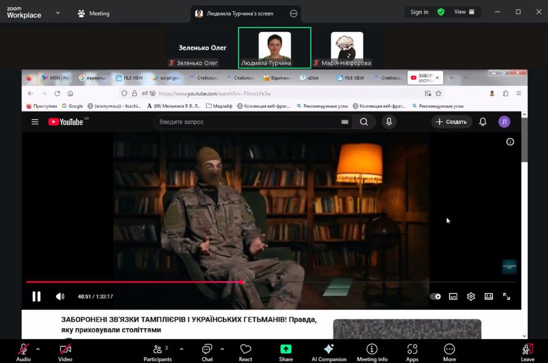The image size is (548, 363).
Task: Pause the YouTube video
Action: click(x=36, y=296)
